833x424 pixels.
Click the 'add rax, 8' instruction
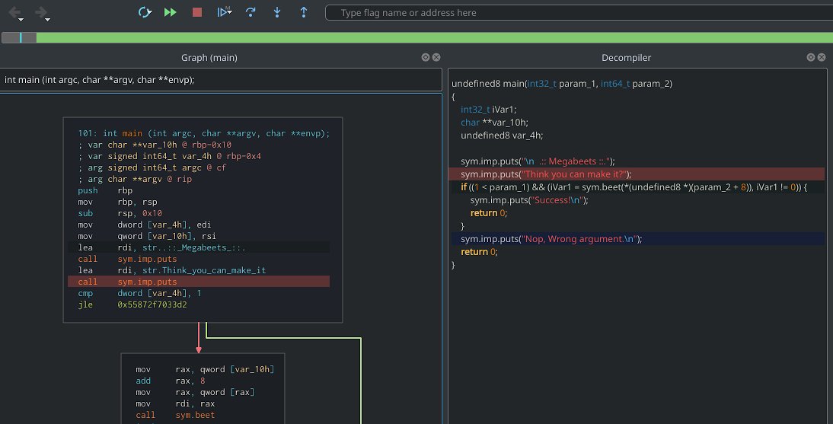(171, 381)
